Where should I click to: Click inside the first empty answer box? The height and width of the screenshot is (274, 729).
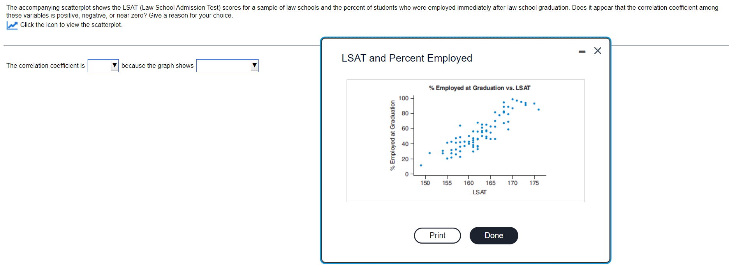[x=99, y=65]
